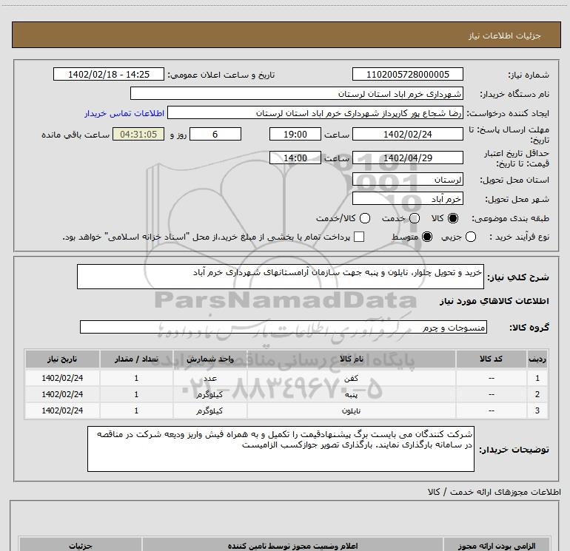
Task: Open the buyer contact info link اطلاعات تماس خریدار
Action: coord(124,113)
